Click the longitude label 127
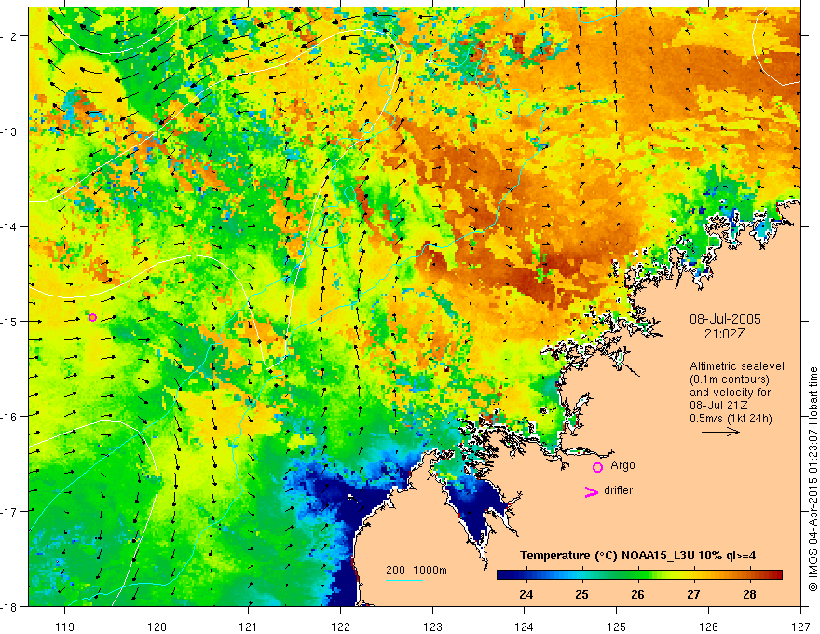This screenshot has height=634, width=820. 800,627
